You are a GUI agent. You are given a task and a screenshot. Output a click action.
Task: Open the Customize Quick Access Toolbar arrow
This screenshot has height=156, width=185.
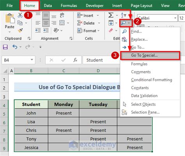click(41, 47)
